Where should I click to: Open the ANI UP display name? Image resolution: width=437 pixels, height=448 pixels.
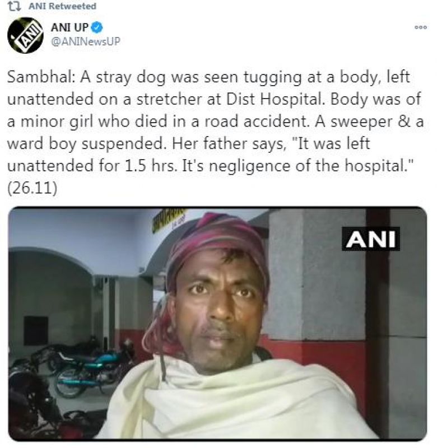(69, 27)
